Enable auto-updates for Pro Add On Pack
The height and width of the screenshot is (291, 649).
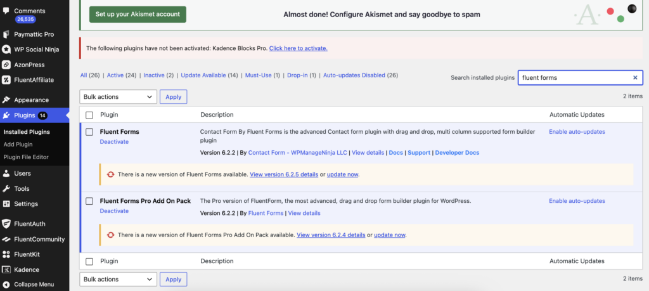[x=577, y=201]
